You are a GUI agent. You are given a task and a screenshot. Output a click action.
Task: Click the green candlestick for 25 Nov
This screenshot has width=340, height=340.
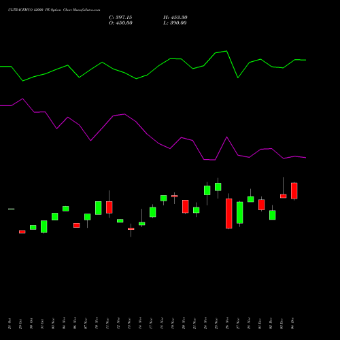click(218, 187)
